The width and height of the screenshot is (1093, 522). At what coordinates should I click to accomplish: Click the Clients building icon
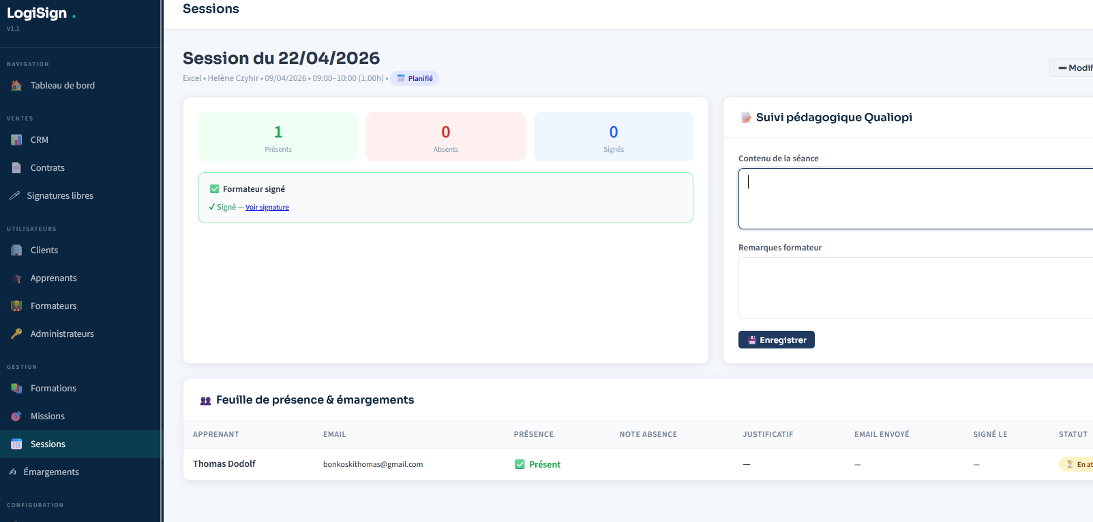coord(16,250)
